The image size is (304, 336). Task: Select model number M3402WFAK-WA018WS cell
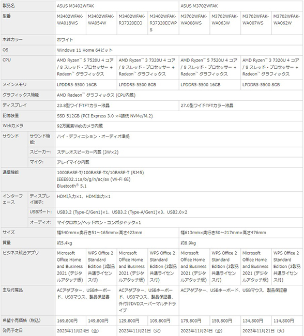pos(70,23)
